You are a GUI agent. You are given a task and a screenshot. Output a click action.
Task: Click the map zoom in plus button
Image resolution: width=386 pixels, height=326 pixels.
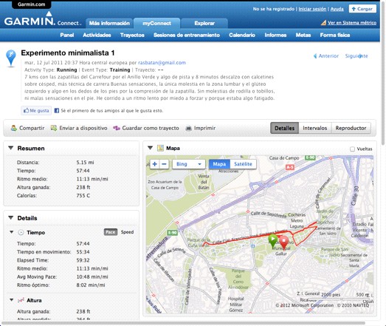pos(154,164)
